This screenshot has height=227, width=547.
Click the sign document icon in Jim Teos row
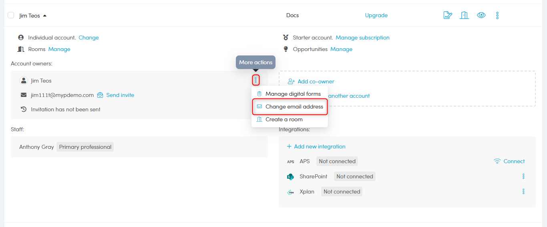click(x=448, y=16)
